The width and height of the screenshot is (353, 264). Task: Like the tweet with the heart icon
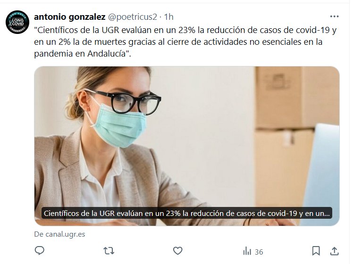pos(177,250)
